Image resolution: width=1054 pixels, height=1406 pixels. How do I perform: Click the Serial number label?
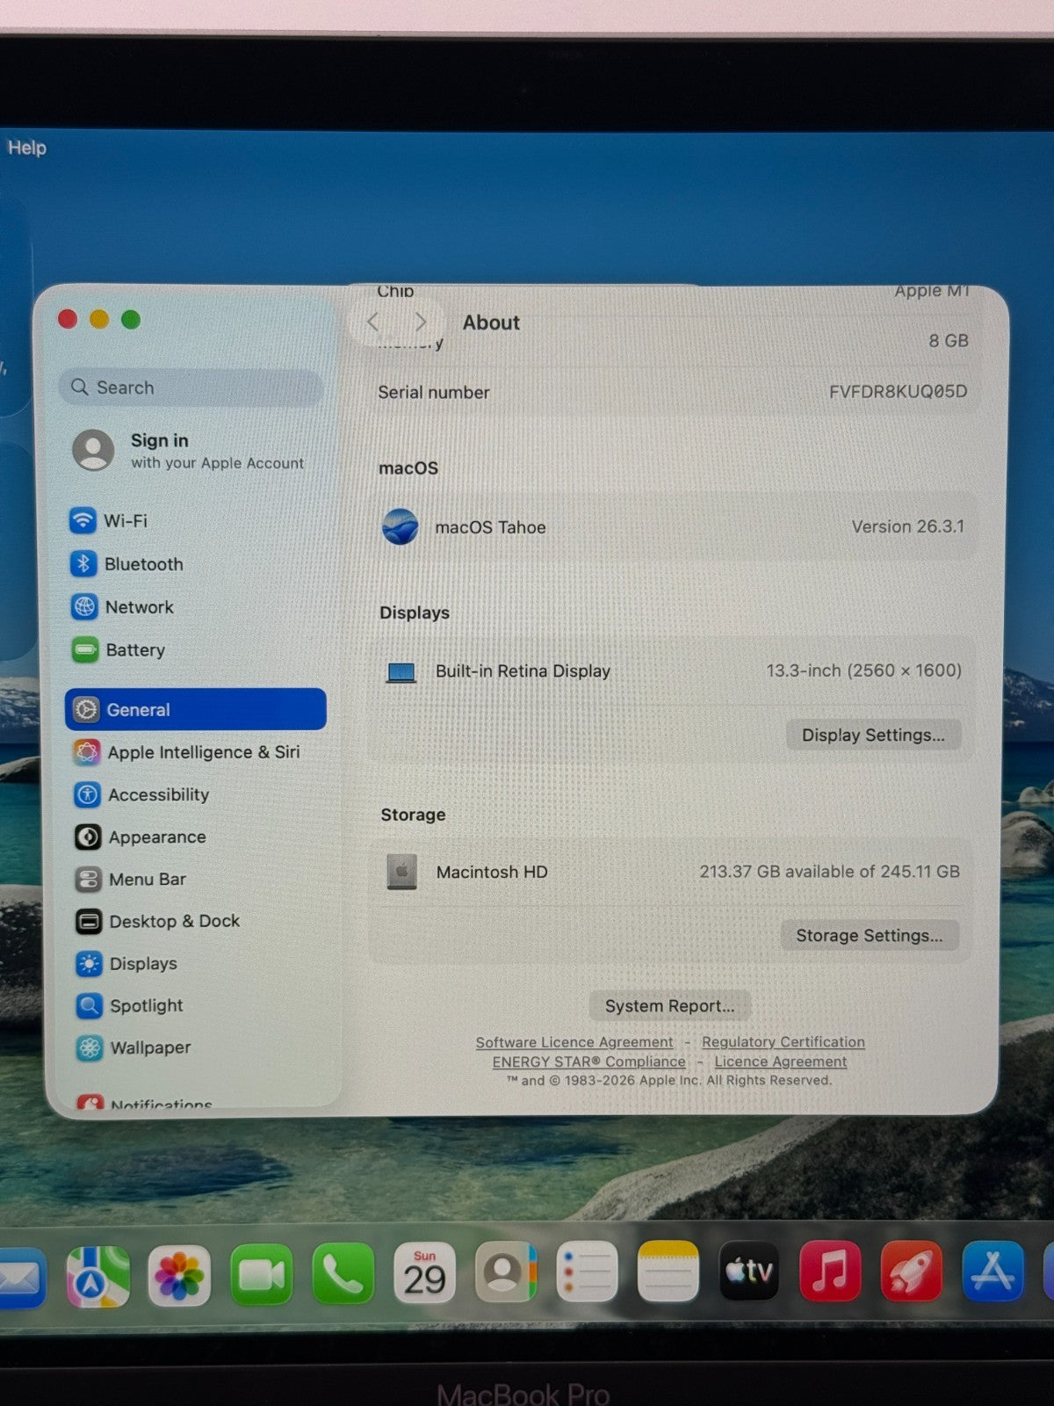[x=434, y=393]
